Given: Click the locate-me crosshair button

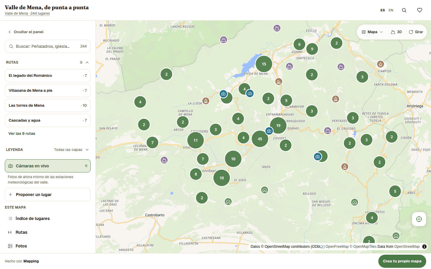Looking at the screenshot, I should (419, 219).
